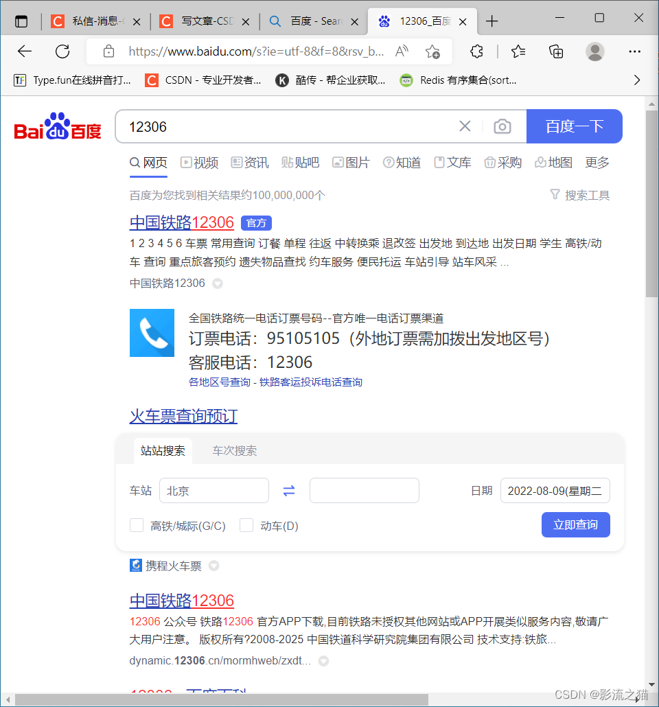Screen dimensions: 659x707
Task: Swap stations with the exchange arrows icon
Action: point(289,491)
